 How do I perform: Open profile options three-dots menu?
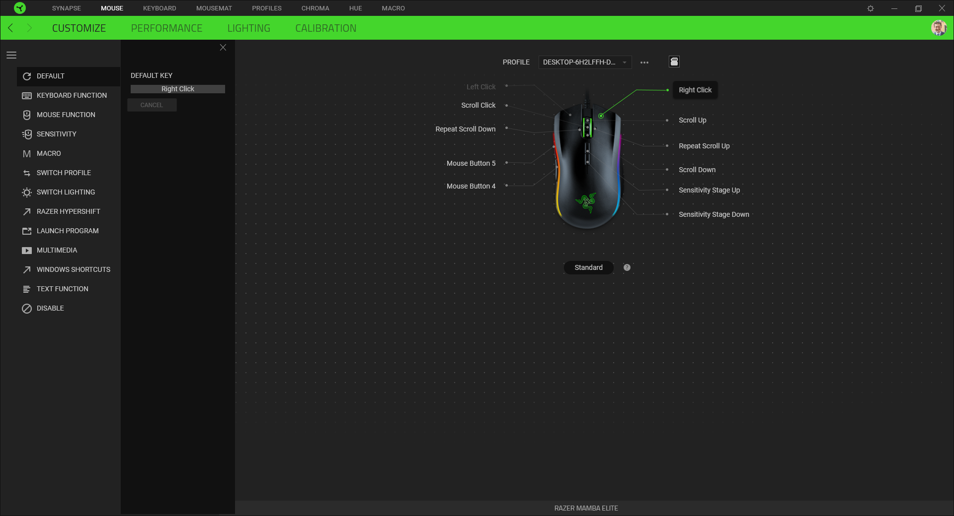tap(644, 63)
